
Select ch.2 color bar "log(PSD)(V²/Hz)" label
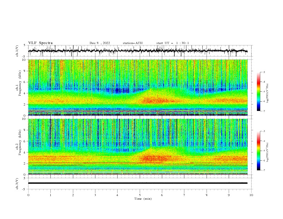pyautogui.click(x=267, y=152)
